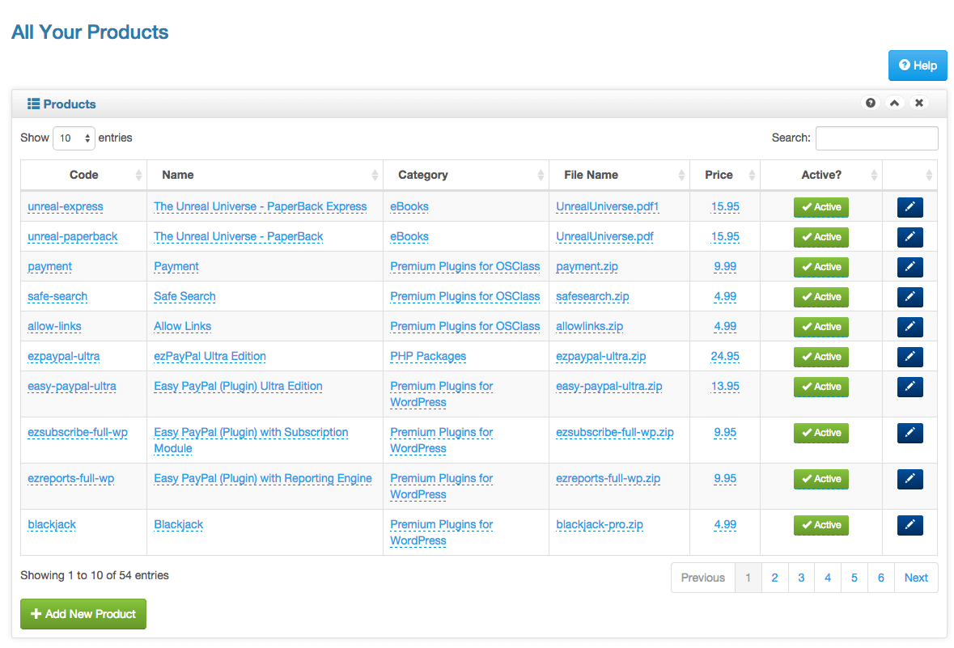Collapse the Products panel with chevron-up icon
This screenshot has width=954, height=648.
(894, 103)
